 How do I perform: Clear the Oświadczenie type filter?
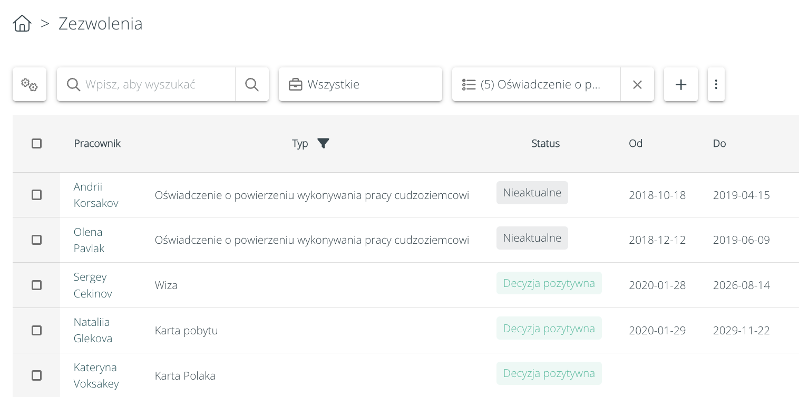point(637,84)
